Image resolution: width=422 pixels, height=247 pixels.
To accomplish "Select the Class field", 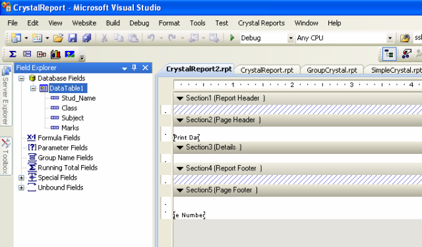I will (69, 108).
